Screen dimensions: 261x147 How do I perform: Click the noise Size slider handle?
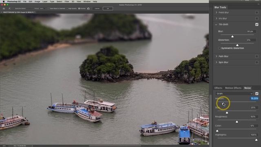(x=227, y=113)
